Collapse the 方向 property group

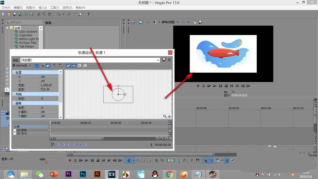(14, 94)
